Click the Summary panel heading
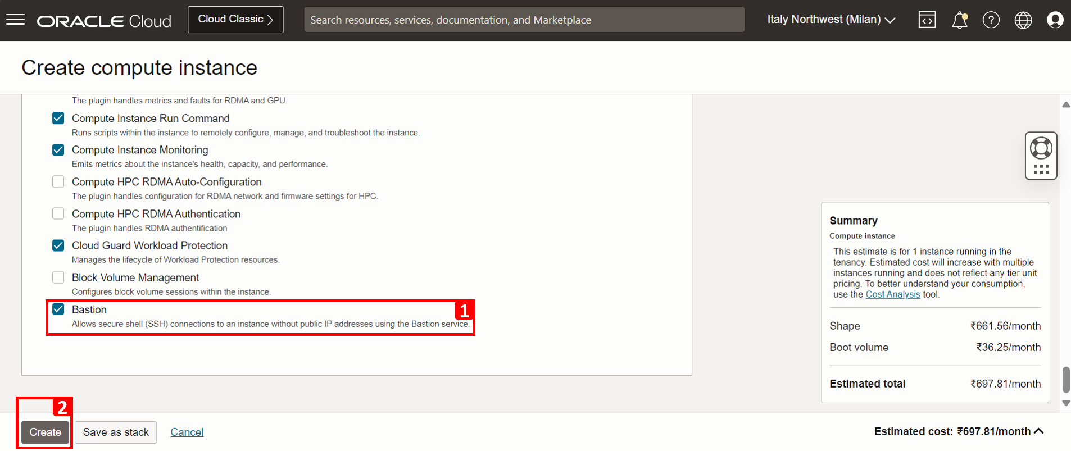 (x=854, y=220)
